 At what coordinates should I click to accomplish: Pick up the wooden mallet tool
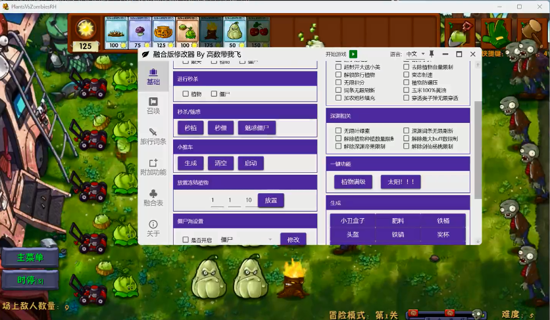click(532, 33)
